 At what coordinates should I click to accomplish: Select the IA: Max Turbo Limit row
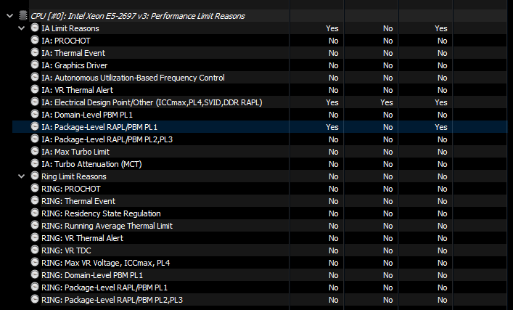pos(75,152)
